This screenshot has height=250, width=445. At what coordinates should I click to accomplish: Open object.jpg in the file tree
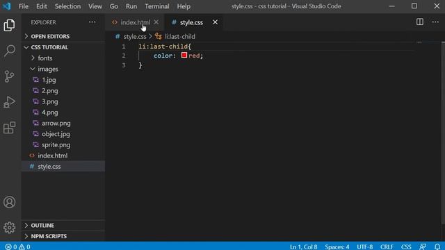point(63,134)
